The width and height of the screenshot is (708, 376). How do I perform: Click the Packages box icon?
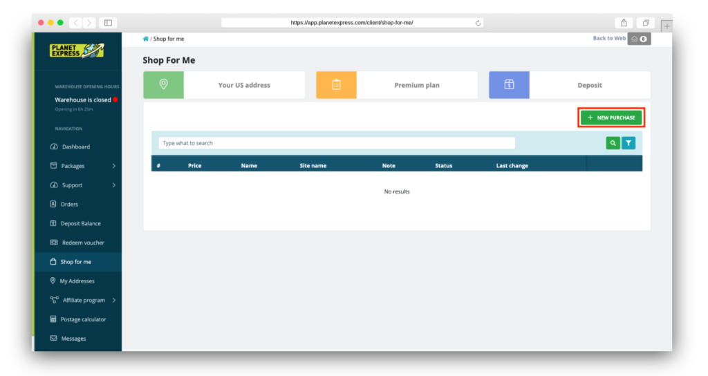[x=54, y=166]
